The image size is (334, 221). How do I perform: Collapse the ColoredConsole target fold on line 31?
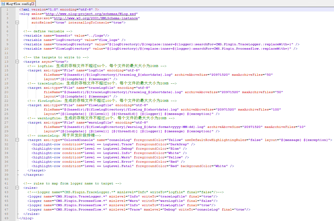pyautogui.click(x=17, y=140)
